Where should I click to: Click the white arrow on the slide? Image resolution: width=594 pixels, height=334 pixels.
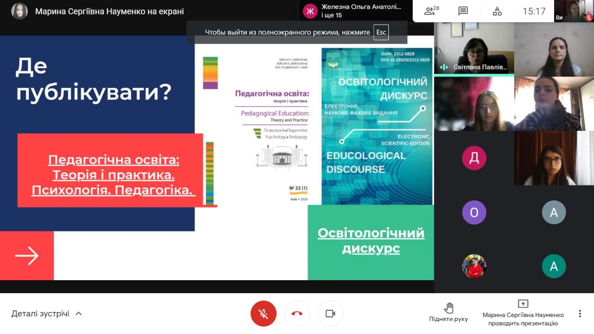point(26,256)
